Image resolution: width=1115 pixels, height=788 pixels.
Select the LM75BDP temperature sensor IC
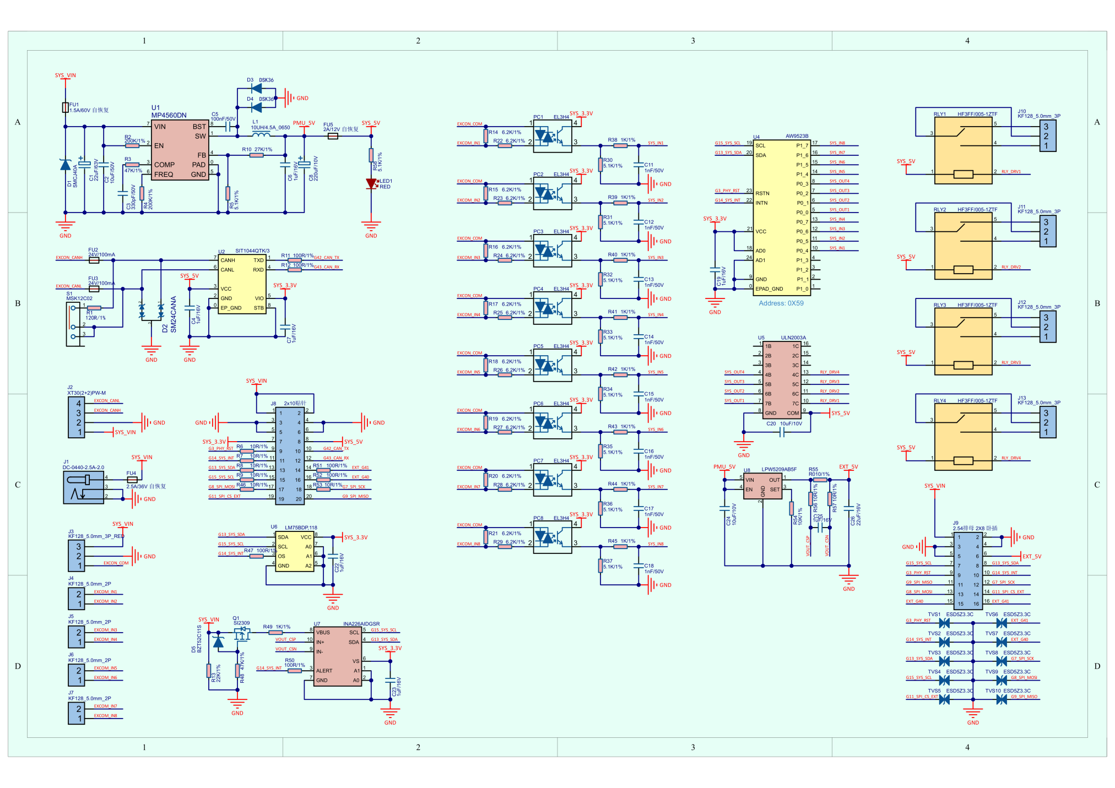click(294, 551)
